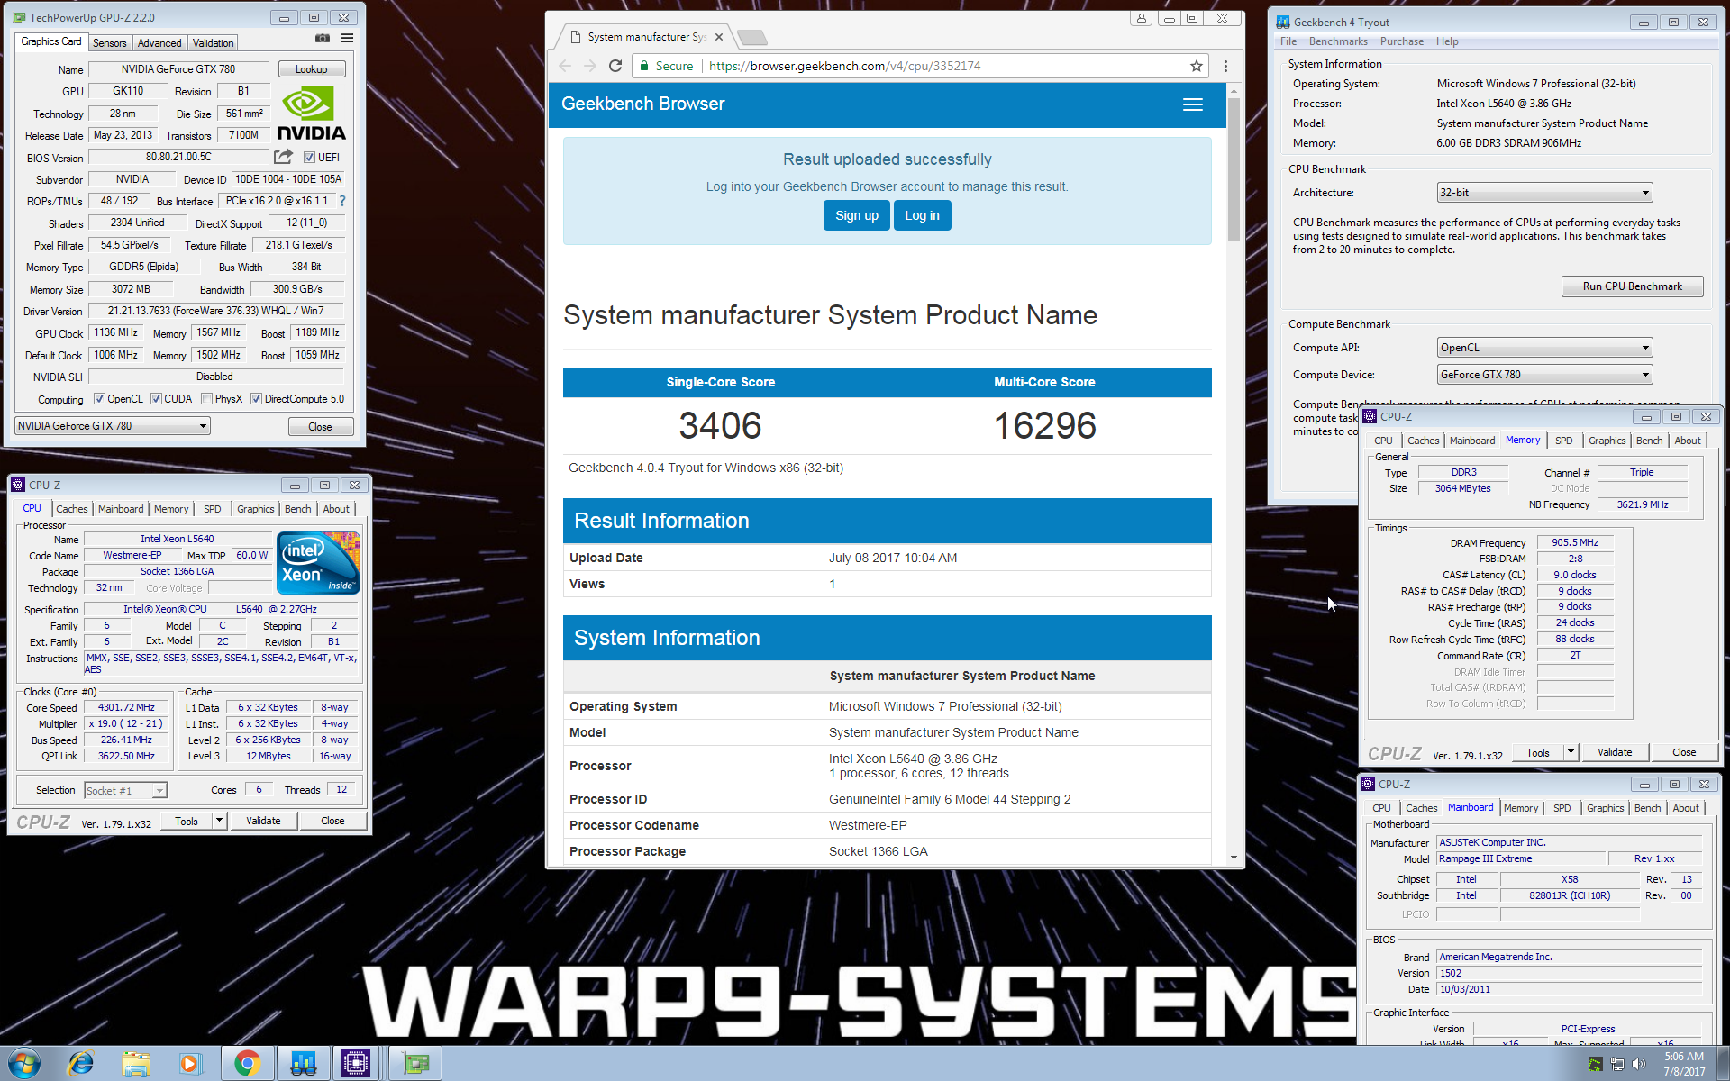Open the Bench tab in left CPU-Z window
This screenshot has height=1081, width=1730.
298,509
